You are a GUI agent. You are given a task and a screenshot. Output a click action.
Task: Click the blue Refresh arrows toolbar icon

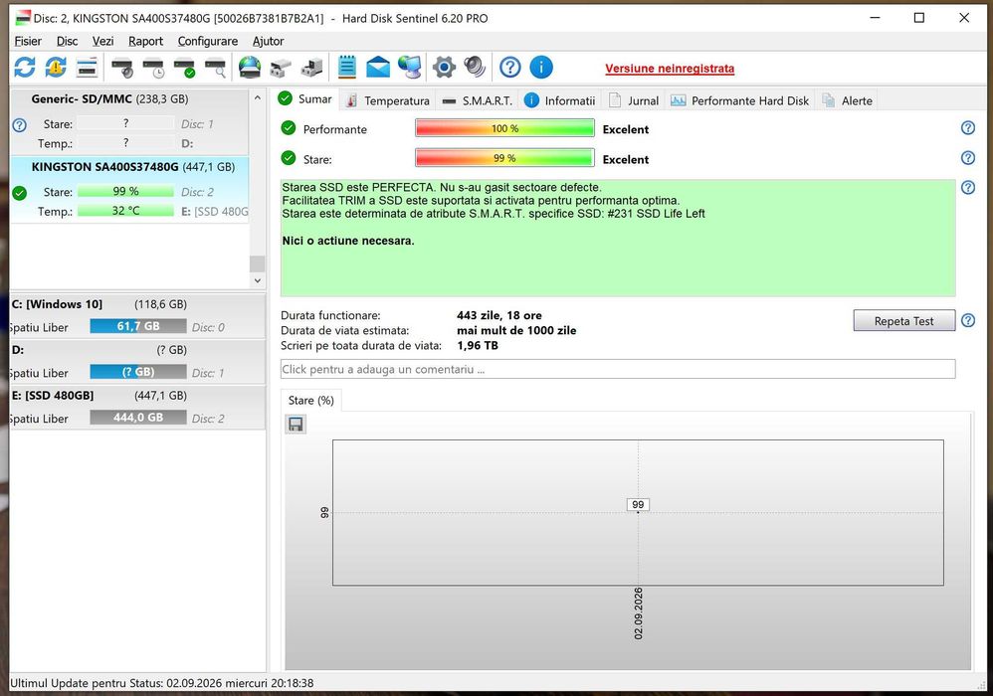(x=25, y=67)
